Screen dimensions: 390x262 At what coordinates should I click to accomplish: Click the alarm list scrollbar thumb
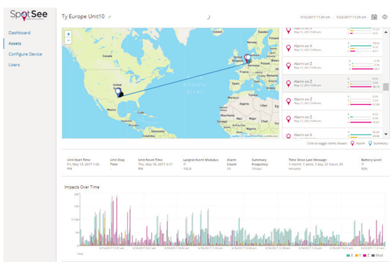[386, 87]
